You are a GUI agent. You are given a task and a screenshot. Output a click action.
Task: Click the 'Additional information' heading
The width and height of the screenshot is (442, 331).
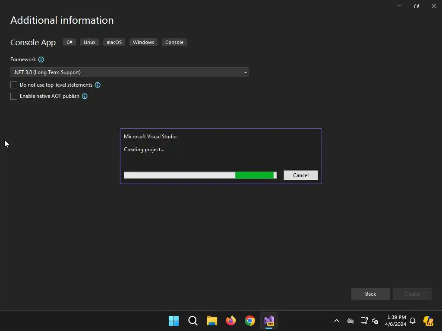tap(62, 20)
